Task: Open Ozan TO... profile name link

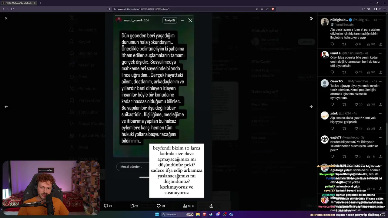Action: tap(338, 81)
